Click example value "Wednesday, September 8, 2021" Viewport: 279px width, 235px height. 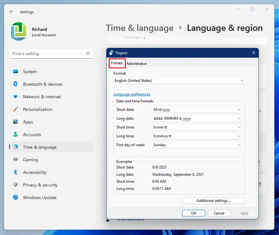(x=178, y=175)
